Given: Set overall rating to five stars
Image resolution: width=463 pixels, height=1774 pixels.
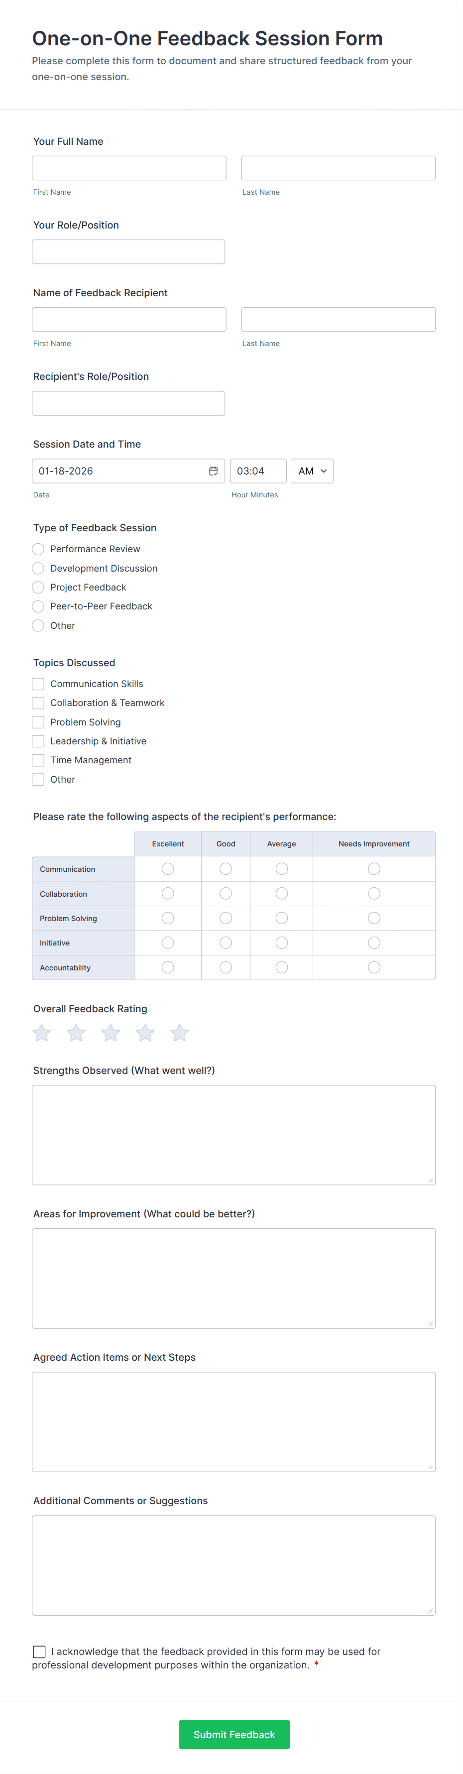Looking at the screenshot, I should [x=180, y=1033].
